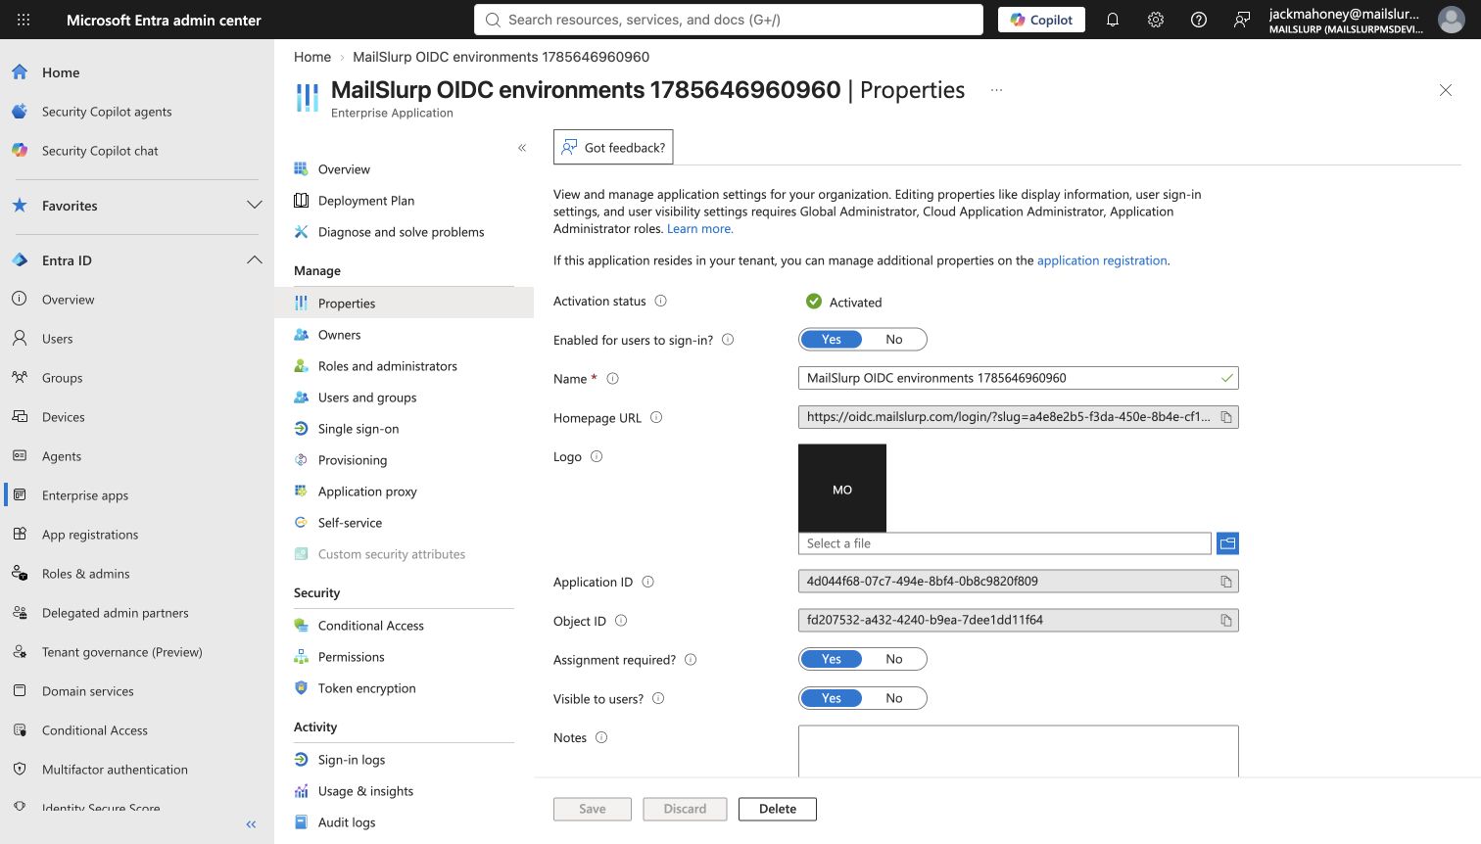Image resolution: width=1481 pixels, height=844 pixels.
Task: Click the MO logo thumbnail
Action: (x=842, y=488)
